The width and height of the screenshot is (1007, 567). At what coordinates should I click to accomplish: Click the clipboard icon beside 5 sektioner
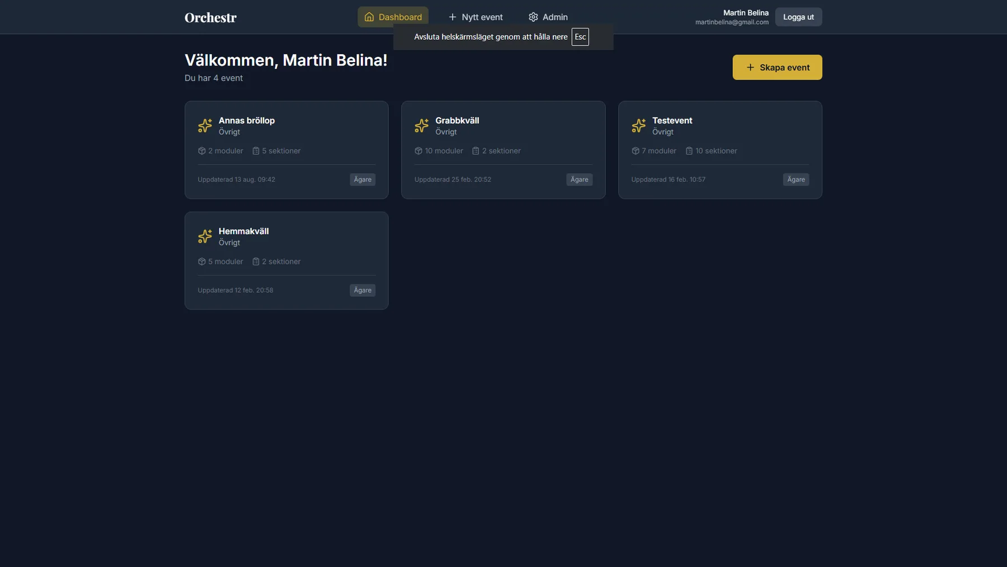pos(256,151)
